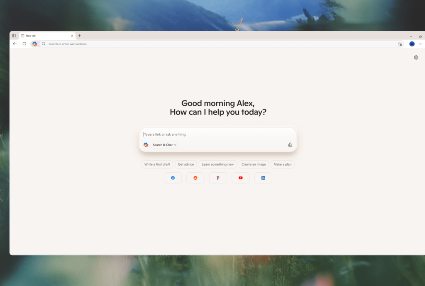This screenshot has height=286, width=425.
Task: Open the Facebook quick link
Action: click(173, 178)
